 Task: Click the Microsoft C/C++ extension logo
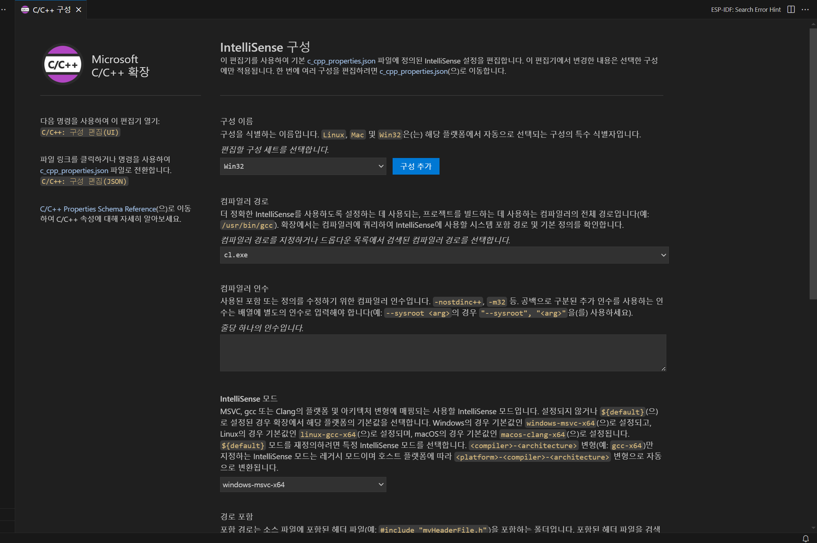click(x=63, y=65)
